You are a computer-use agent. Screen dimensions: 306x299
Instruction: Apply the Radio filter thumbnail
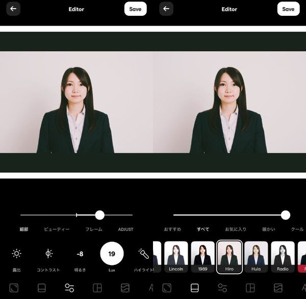[x=283, y=257]
